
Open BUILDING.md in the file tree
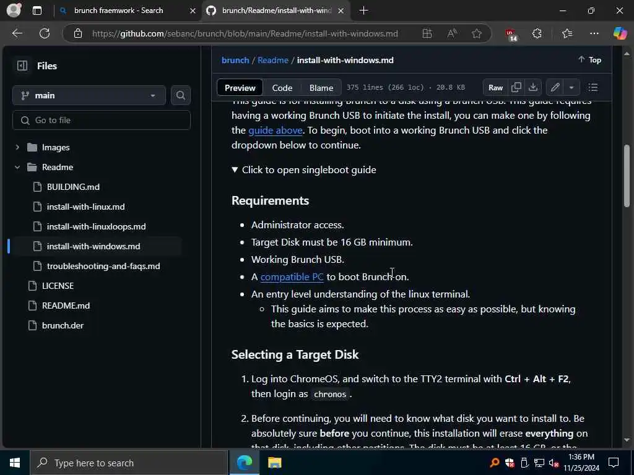[73, 187]
